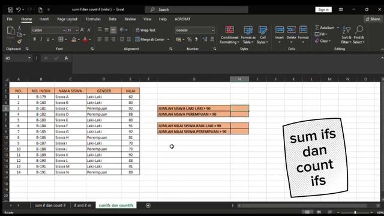Select cell with 'JUMLAH SISWA PEREMPUAN > 90'
This screenshot has width=384, height=216.
click(194, 114)
